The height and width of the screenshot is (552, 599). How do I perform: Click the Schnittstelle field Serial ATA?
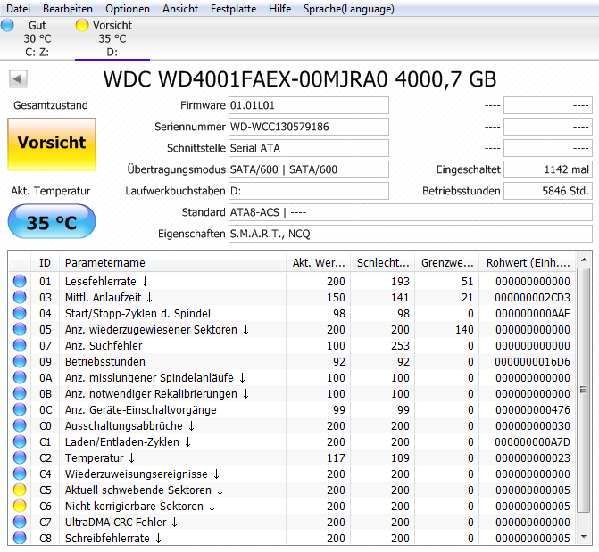[309, 148]
